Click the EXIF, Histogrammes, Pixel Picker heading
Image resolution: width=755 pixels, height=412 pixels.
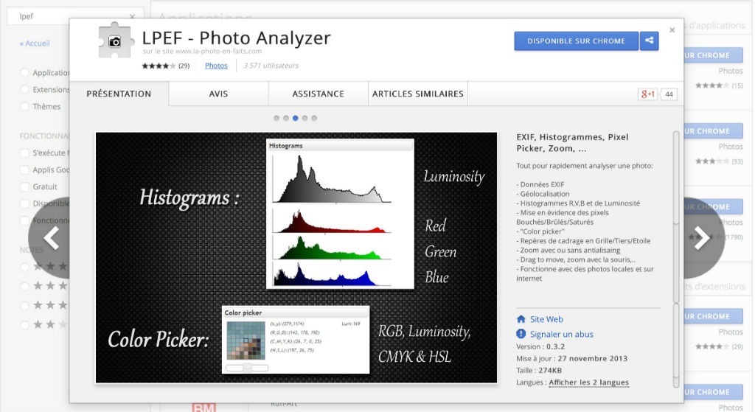click(572, 142)
